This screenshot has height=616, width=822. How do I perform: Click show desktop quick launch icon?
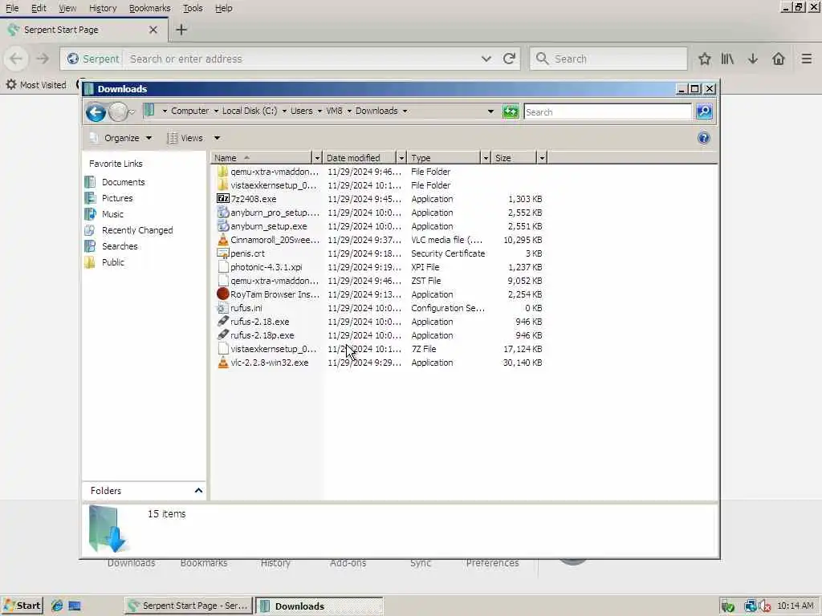point(75,606)
